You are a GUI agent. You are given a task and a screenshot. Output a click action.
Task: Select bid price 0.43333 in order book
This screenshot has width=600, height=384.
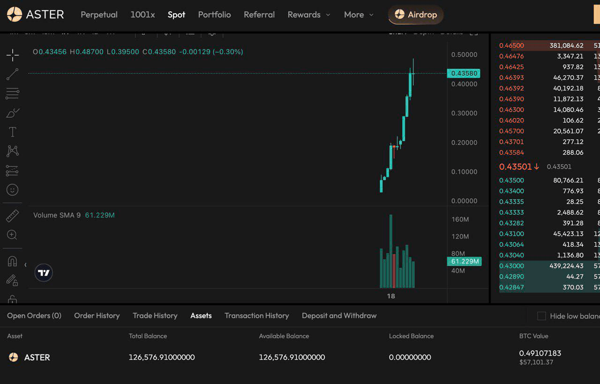click(511, 212)
